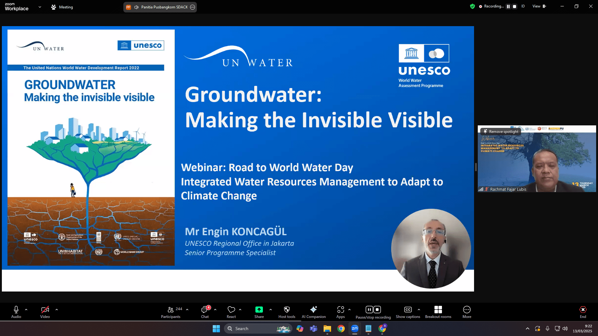Pause recording from the bottom toolbar
The width and height of the screenshot is (598, 336).
click(369, 309)
